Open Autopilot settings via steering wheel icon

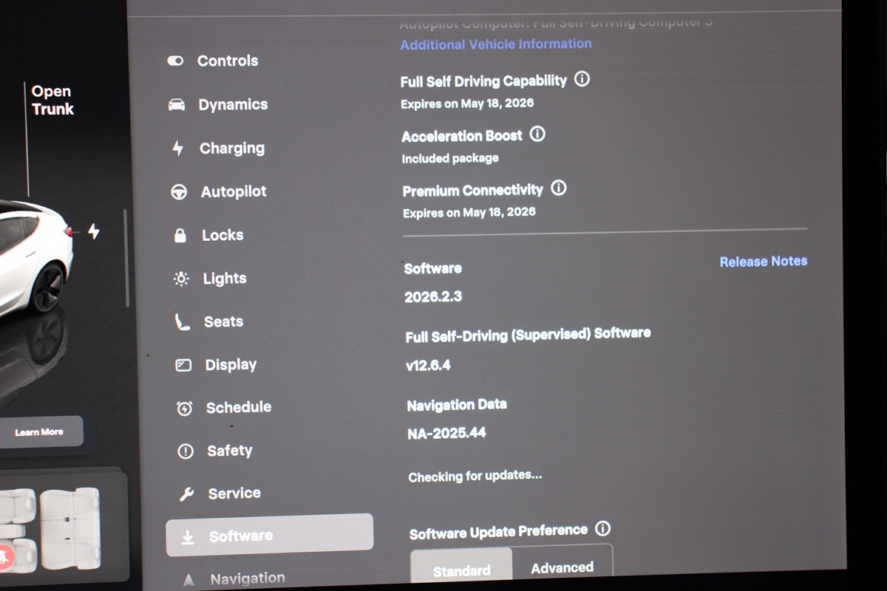coord(179,192)
